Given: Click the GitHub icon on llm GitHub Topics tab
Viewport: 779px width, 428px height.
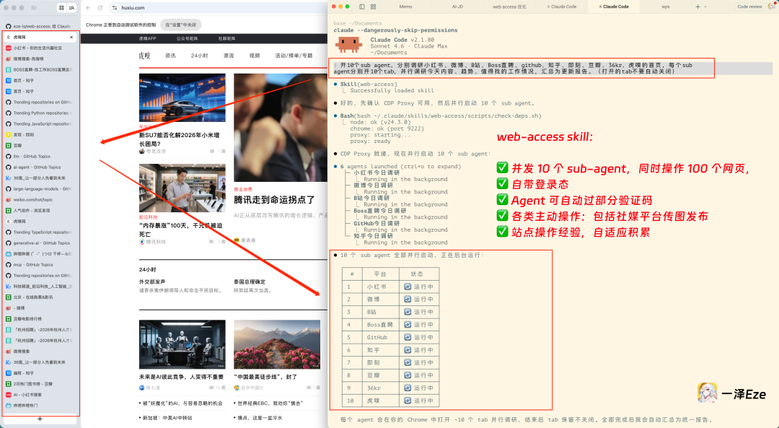Looking at the screenshot, I should coord(9,157).
